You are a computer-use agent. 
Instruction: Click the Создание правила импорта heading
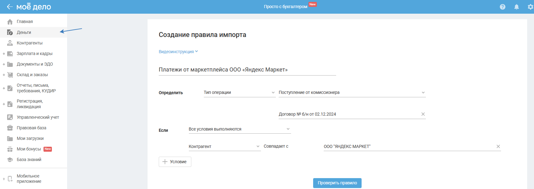click(x=203, y=35)
